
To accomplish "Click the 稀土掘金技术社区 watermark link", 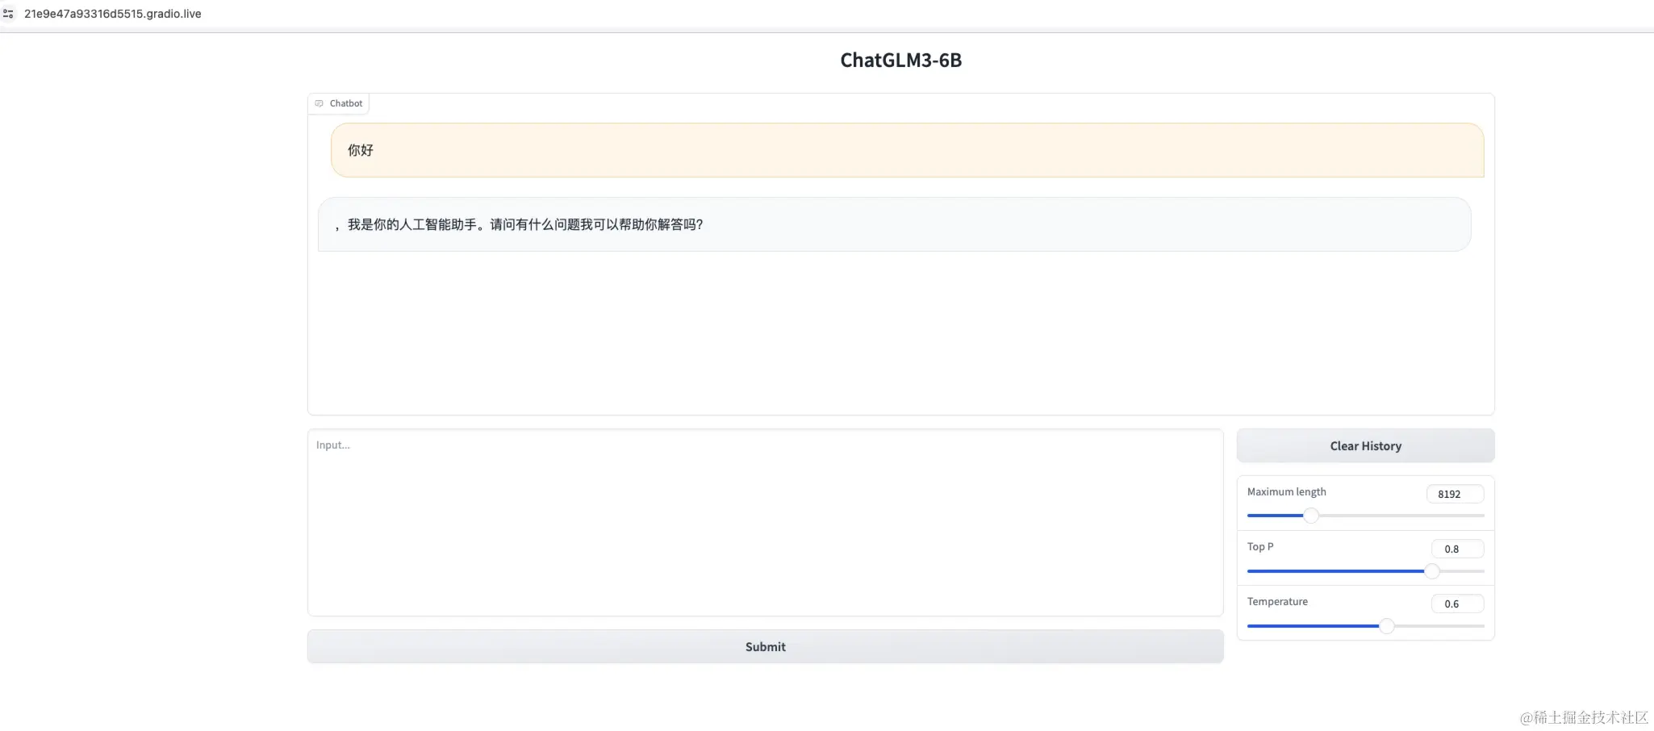I will click(1584, 716).
